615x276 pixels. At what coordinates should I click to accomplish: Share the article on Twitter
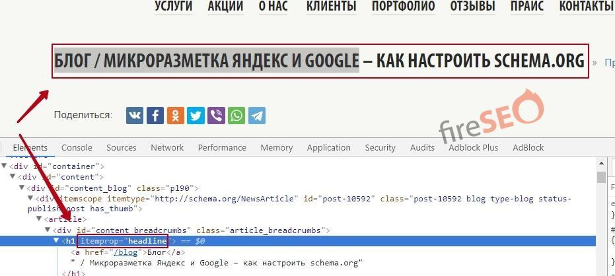(x=196, y=116)
